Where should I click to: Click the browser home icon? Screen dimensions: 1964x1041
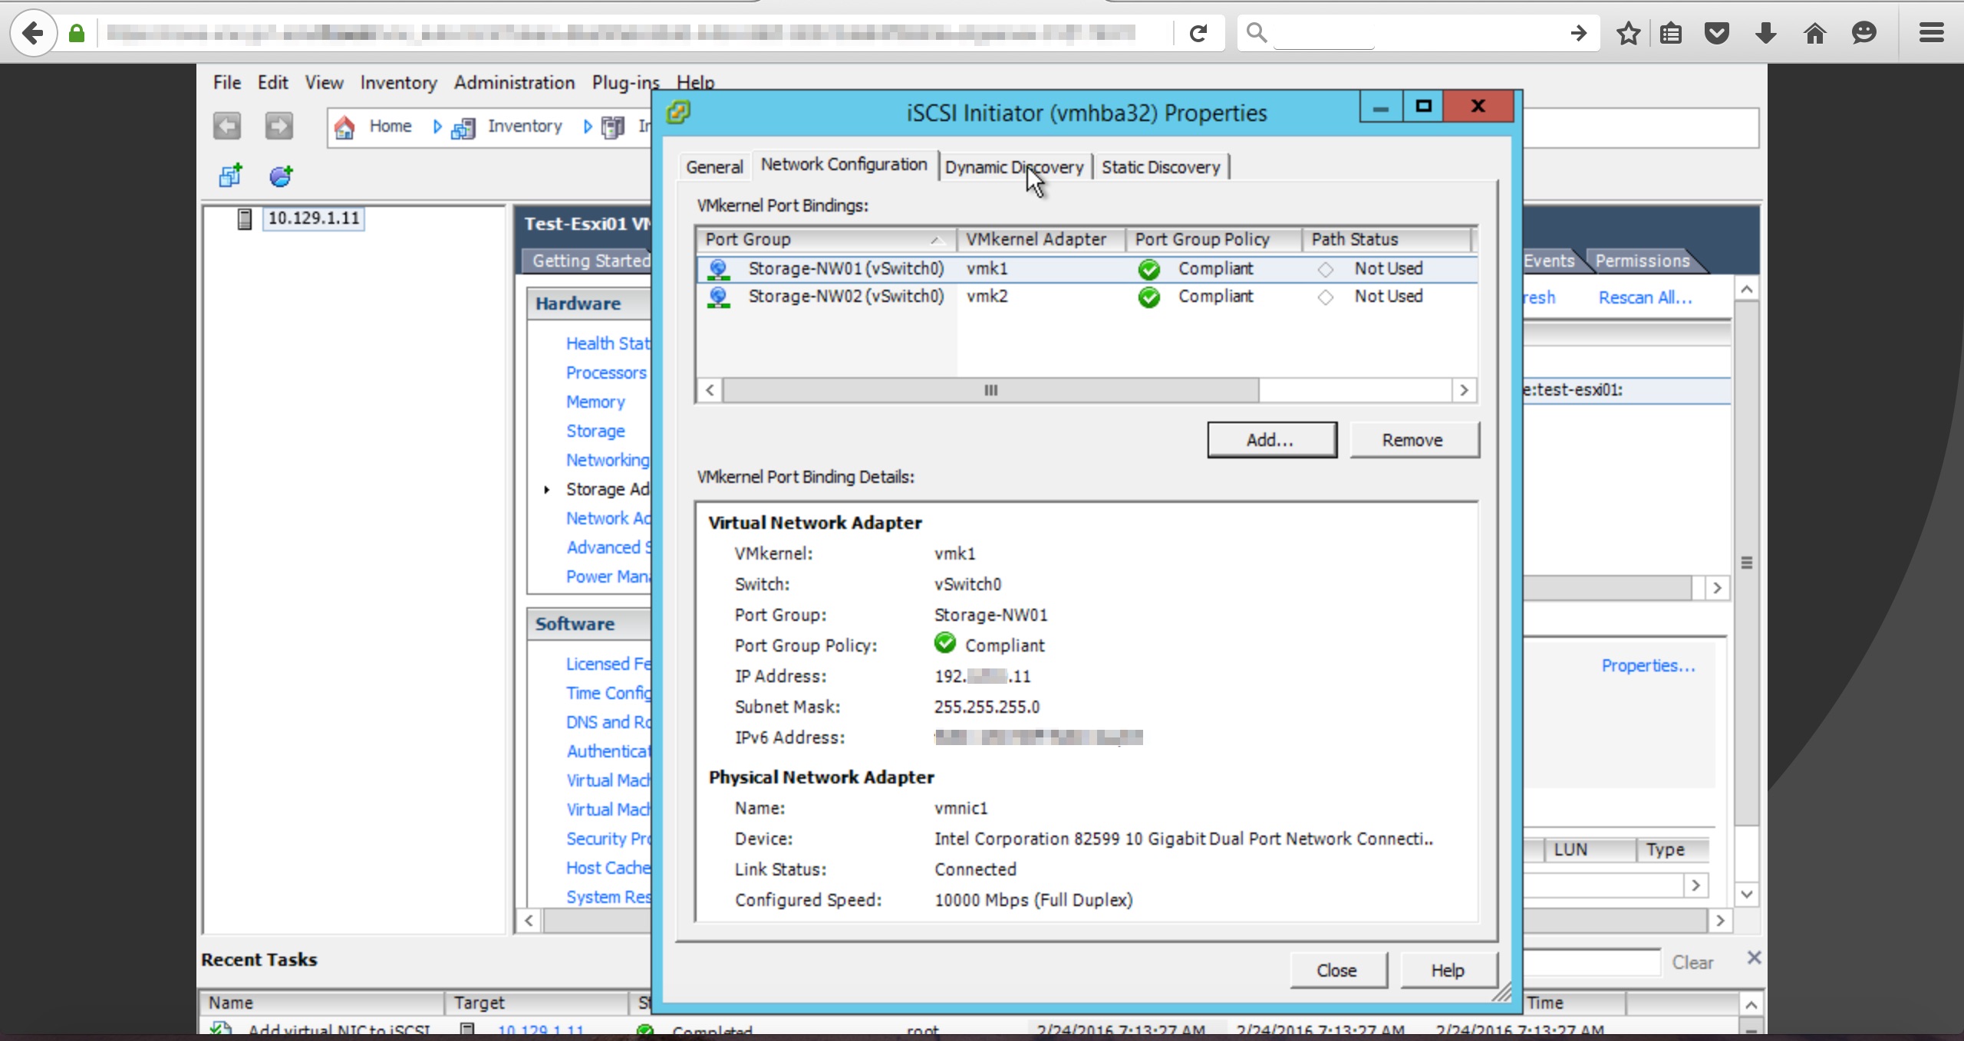tap(1814, 33)
